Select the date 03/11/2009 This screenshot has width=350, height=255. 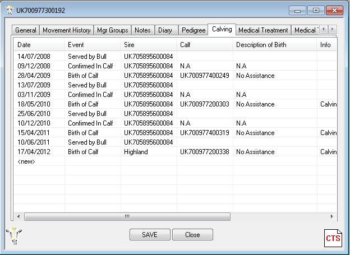click(34, 95)
